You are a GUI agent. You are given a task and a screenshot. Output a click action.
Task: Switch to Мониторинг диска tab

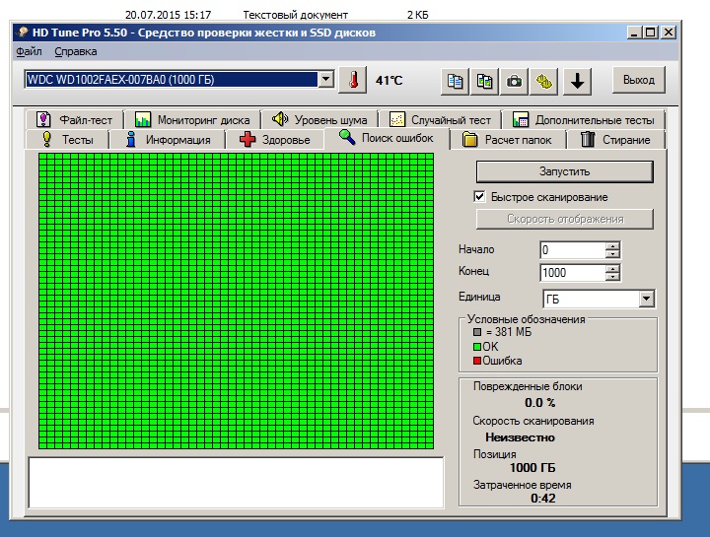[192, 120]
